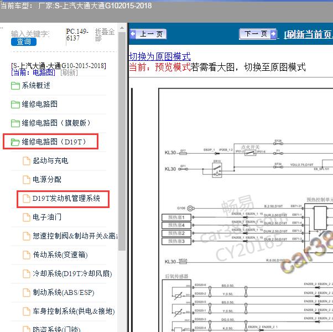Click PC.149-6137 text in sidebar

[x=77, y=35]
